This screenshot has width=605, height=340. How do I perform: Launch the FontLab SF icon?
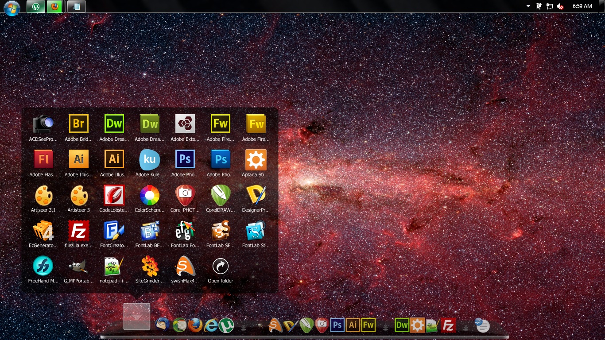[x=221, y=230]
